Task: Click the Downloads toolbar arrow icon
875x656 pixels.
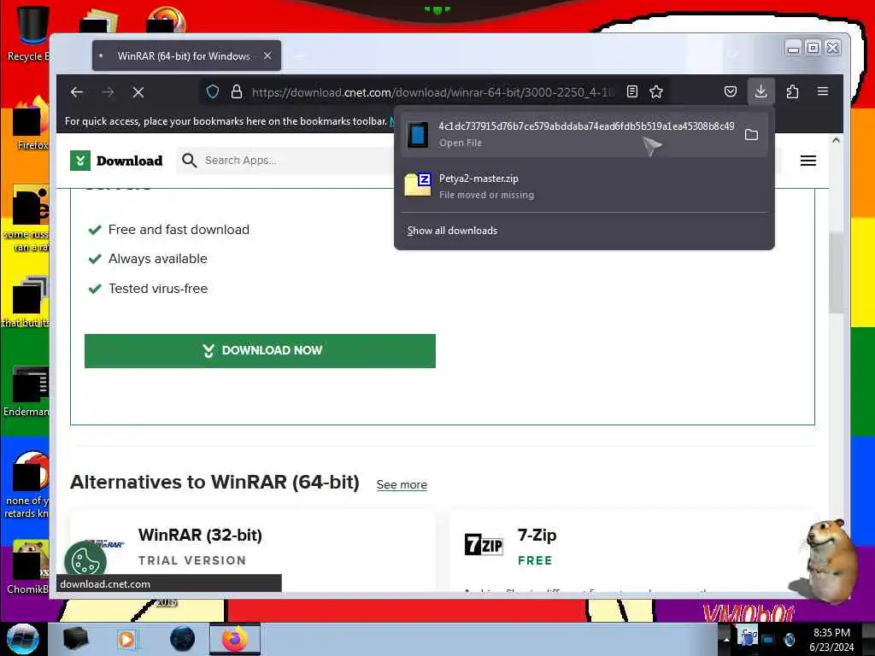Action: click(760, 91)
